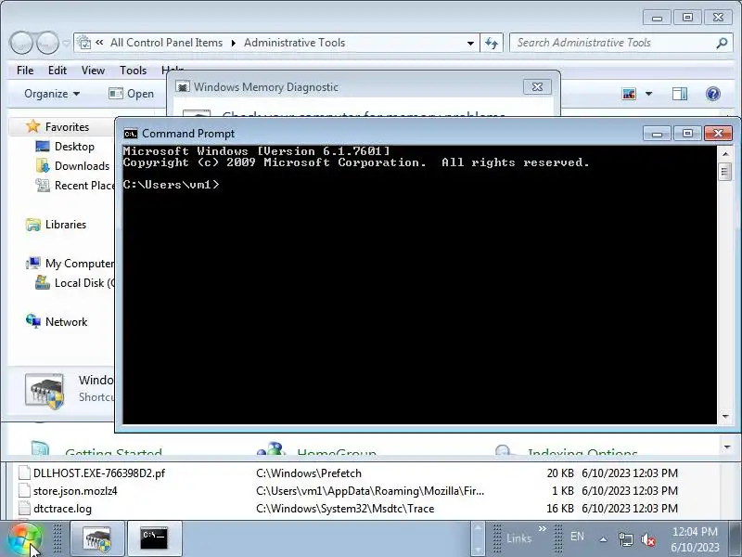Select Recent Places in the navigation pane
The image size is (742, 557).
tap(84, 185)
